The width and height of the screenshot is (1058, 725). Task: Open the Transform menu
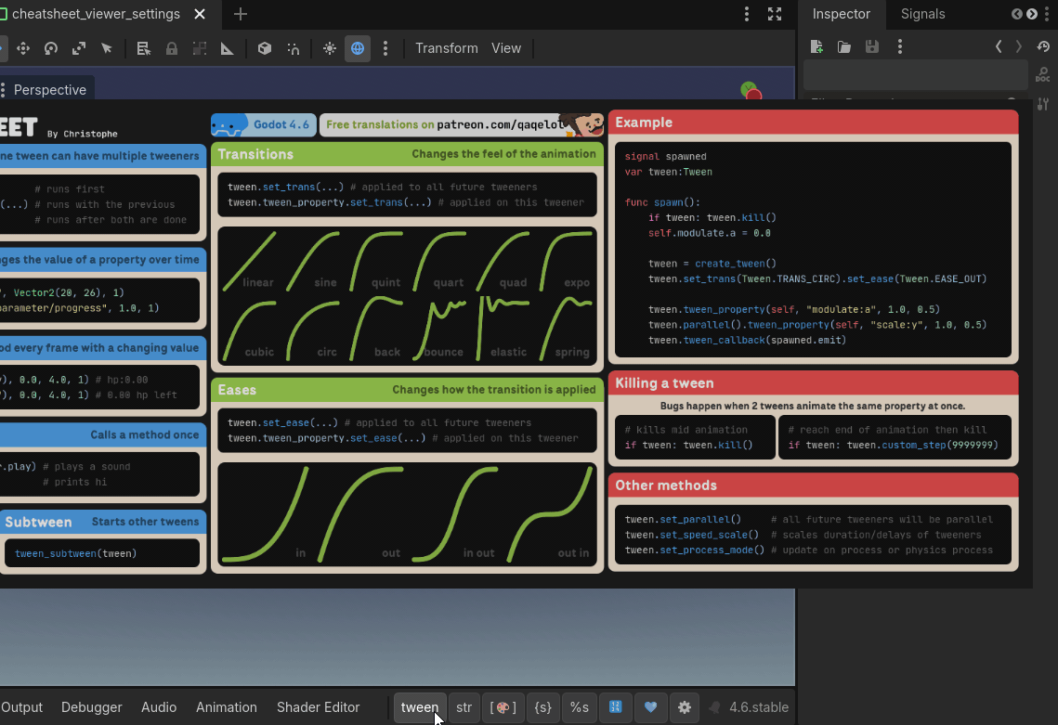pyautogui.click(x=446, y=48)
